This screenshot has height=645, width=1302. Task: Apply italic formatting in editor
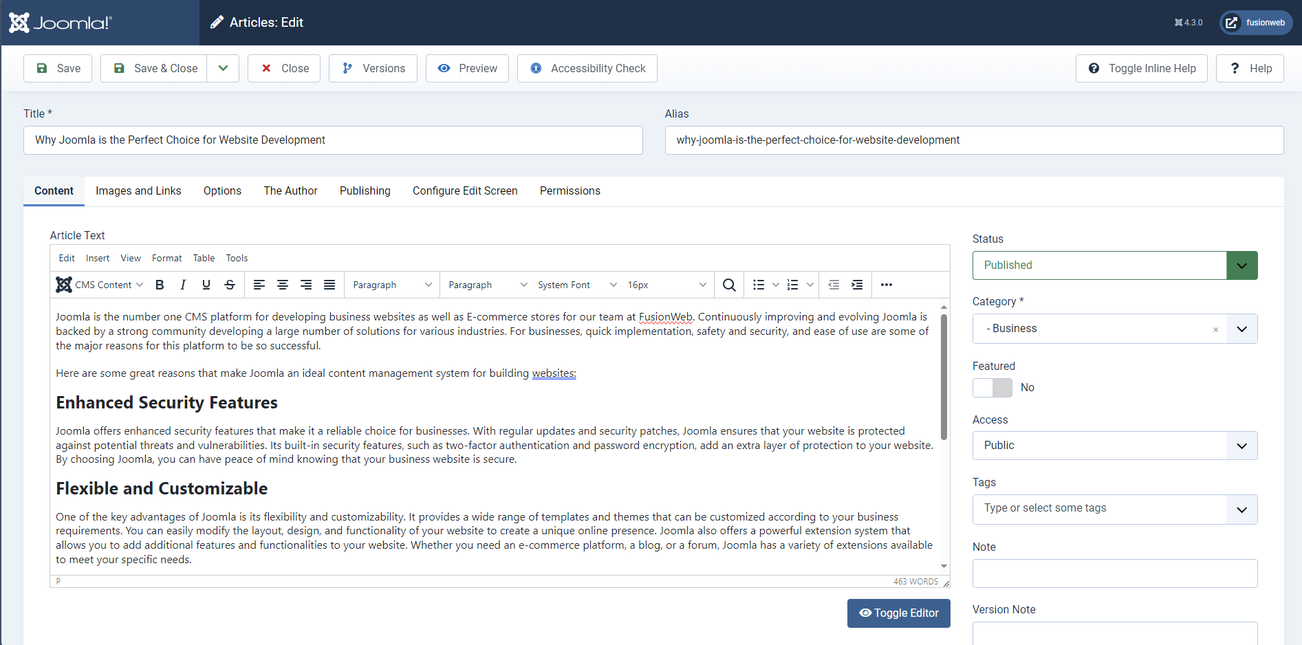coord(183,285)
